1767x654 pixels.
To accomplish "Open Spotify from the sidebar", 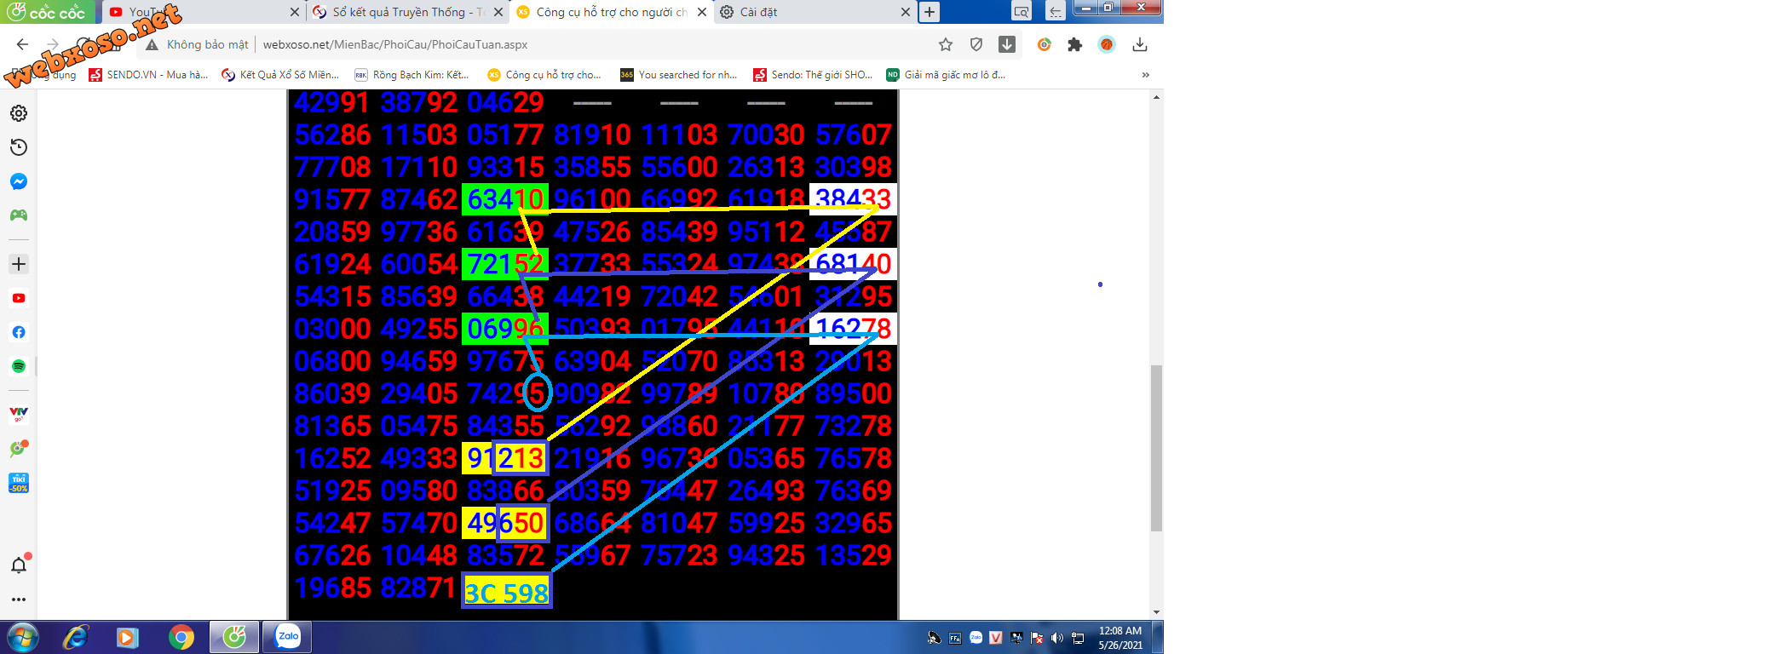I will [19, 366].
